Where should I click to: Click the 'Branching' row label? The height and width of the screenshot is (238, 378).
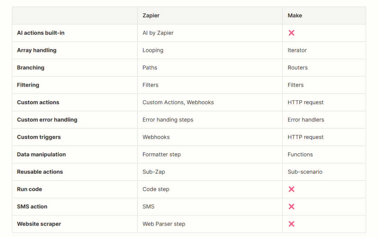31,67
